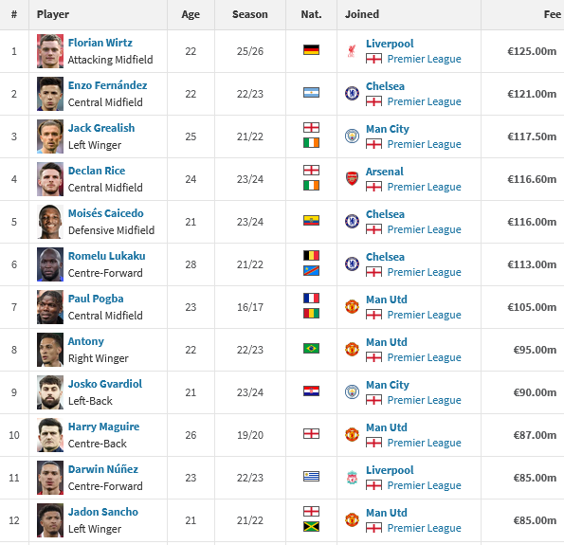The width and height of the screenshot is (564, 545).
Task: Open Man Utd link in Antony's row
Action: point(387,342)
